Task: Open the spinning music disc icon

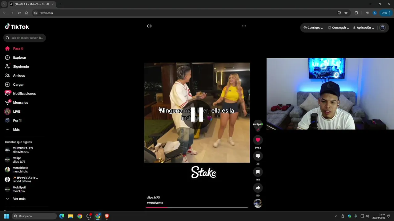Action: [x=258, y=203]
